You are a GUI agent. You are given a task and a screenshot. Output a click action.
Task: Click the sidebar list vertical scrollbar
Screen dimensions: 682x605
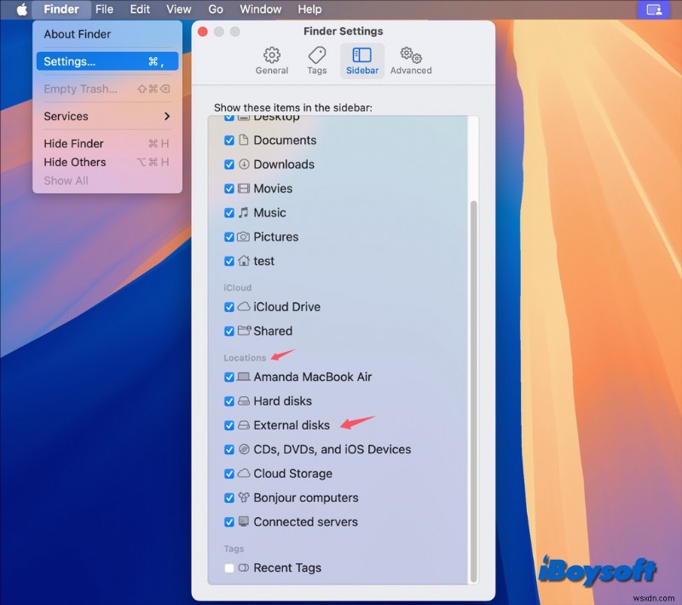(474, 391)
